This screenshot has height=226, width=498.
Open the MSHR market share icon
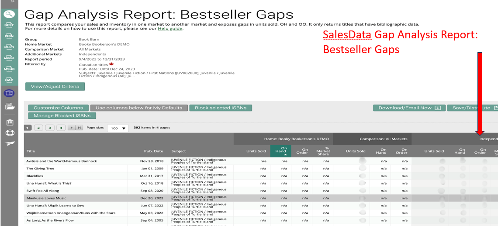pos(9,69)
